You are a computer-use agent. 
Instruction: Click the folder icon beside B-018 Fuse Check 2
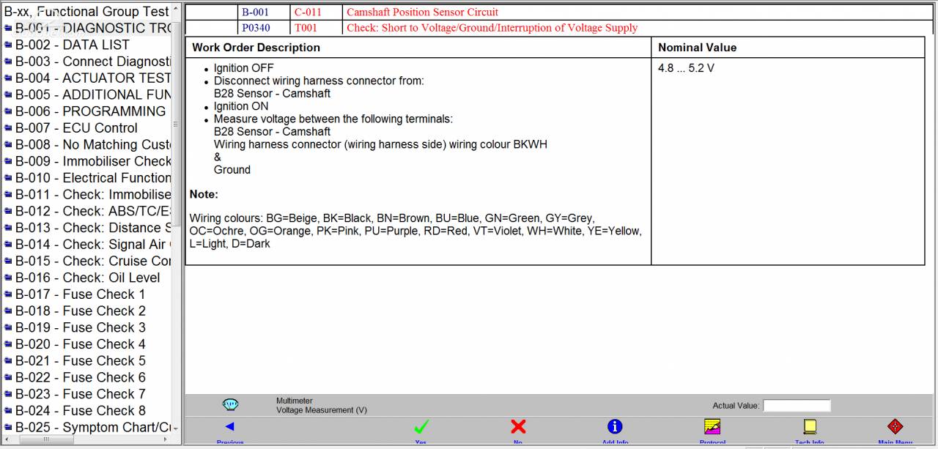pos(8,311)
